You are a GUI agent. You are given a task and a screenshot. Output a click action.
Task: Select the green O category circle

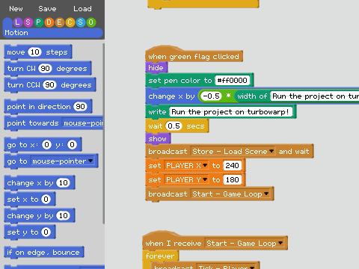(90, 22)
